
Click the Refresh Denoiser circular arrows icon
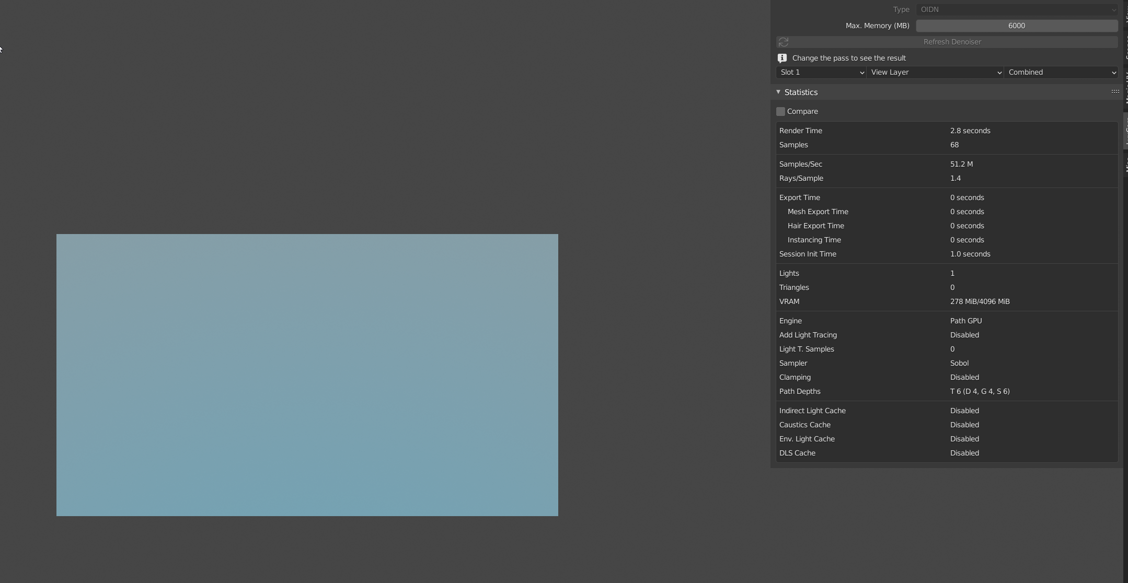point(783,42)
